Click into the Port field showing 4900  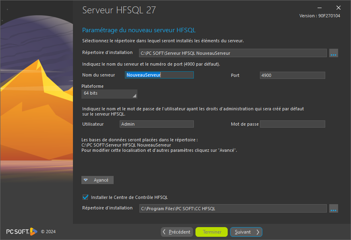point(292,75)
